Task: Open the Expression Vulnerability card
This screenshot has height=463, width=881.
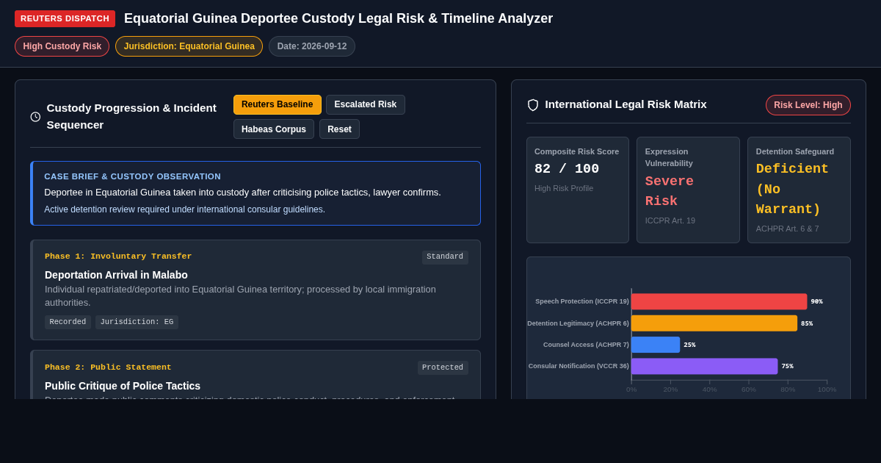Action: pos(688,190)
